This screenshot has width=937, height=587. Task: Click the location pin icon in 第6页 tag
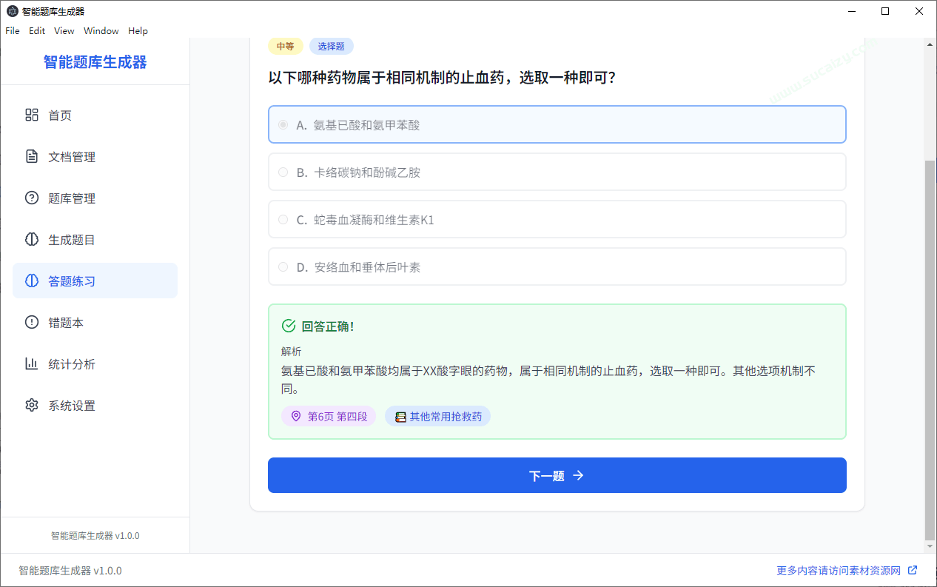click(296, 416)
